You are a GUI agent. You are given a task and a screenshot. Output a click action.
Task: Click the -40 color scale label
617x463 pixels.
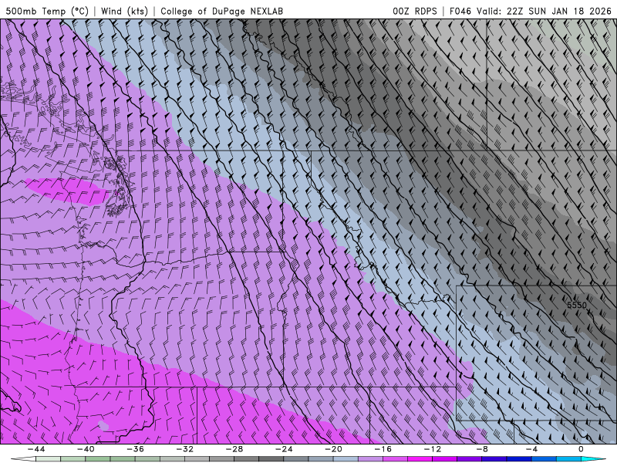(86, 449)
